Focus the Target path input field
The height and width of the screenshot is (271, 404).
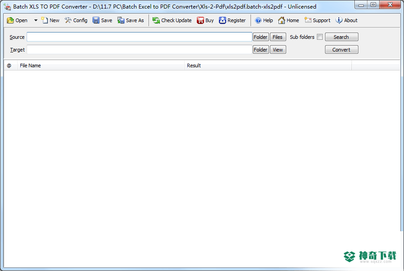[139, 50]
